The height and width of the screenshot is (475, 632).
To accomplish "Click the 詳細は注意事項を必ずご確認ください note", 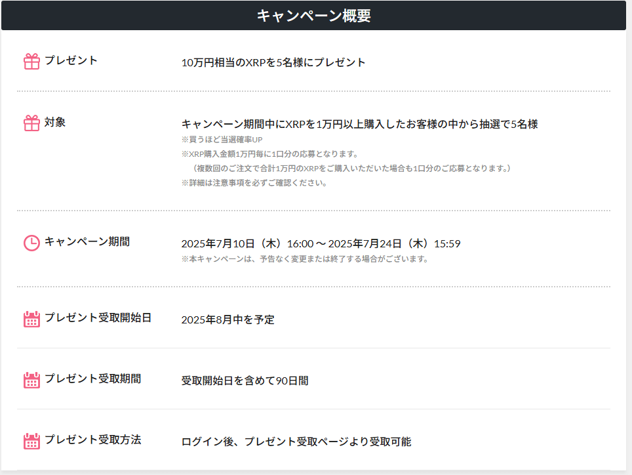I will [254, 183].
